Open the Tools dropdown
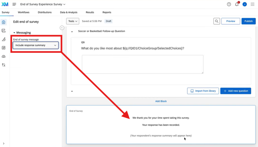 point(73,21)
